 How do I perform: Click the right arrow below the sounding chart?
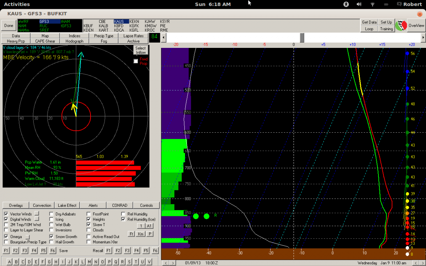[x=172, y=263]
